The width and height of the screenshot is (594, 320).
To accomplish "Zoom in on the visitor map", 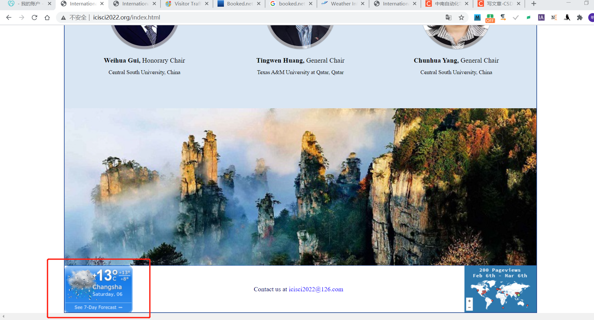I will click(469, 301).
